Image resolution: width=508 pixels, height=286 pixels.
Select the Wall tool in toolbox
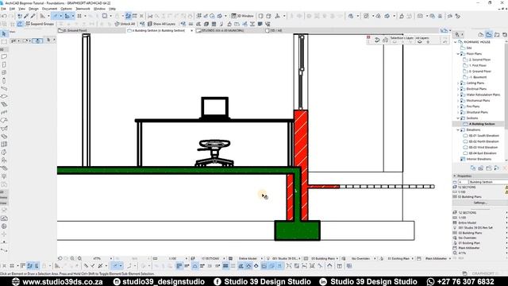point(4,56)
